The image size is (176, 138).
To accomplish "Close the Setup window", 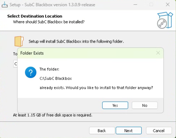I will pos(168,5).
